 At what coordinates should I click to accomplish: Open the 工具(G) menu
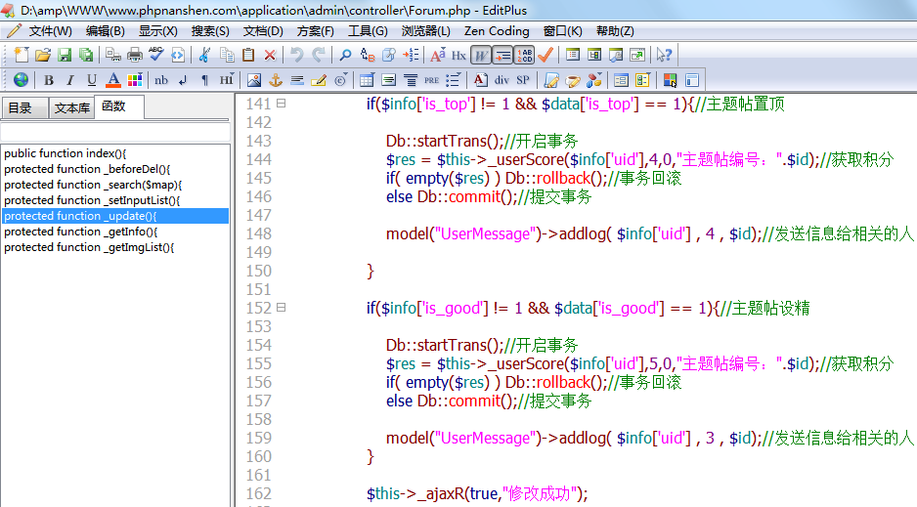click(x=368, y=31)
